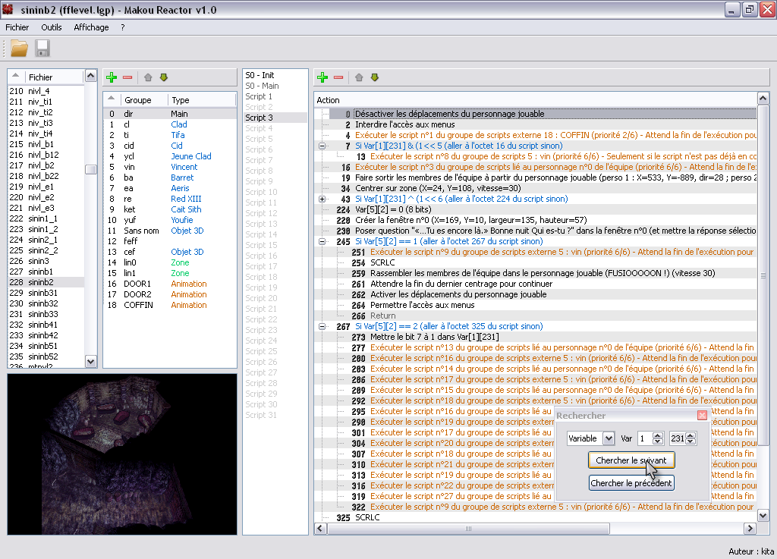Select group 18 COFFIN Animation

coord(169,306)
